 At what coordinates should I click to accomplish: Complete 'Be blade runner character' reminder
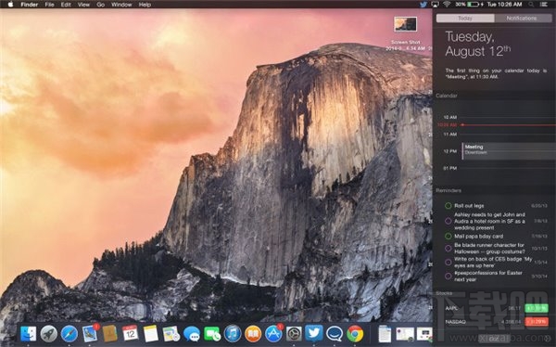coord(449,249)
